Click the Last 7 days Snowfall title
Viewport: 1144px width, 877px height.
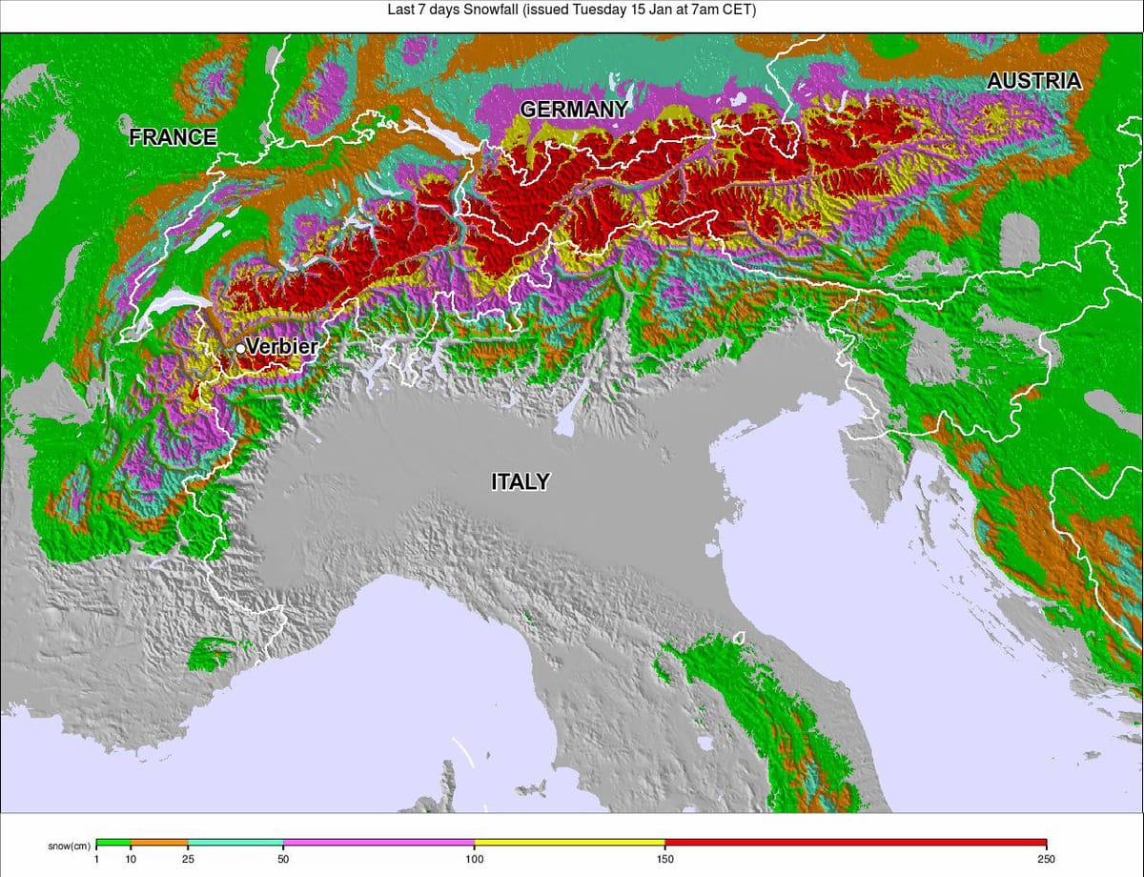[572, 10]
